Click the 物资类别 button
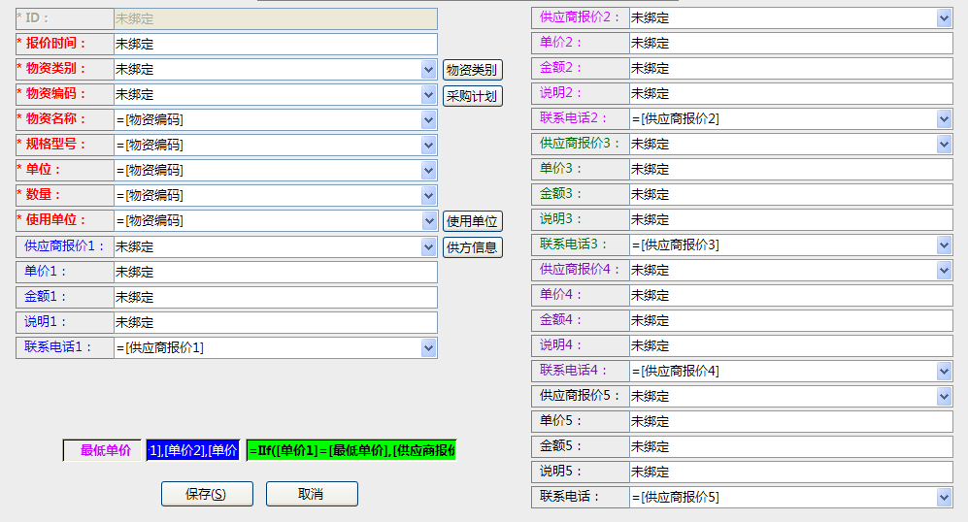 click(472, 70)
